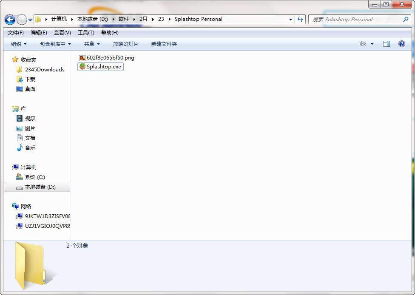Open 图片 library
Image resolution: width=415 pixels, height=295 pixels.
[30, 128]
